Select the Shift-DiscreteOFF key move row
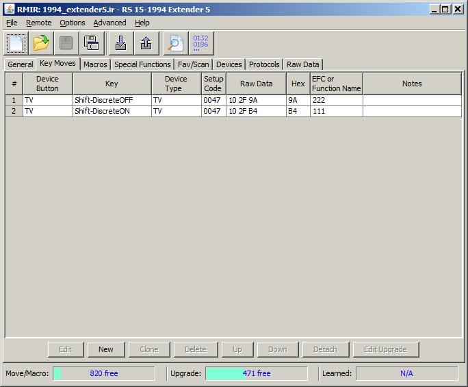 click(112, 100)
